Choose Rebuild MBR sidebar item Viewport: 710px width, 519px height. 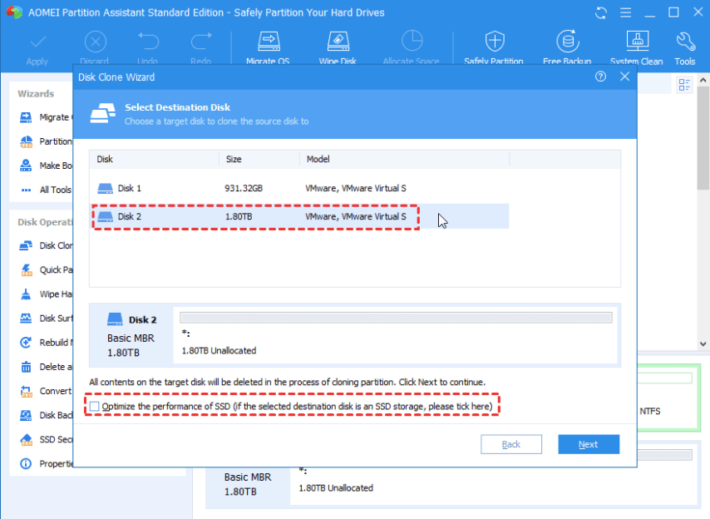45,343
